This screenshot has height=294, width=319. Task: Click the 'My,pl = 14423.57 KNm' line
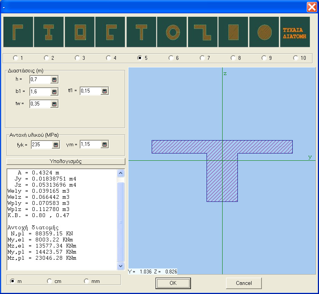point(42,252)
